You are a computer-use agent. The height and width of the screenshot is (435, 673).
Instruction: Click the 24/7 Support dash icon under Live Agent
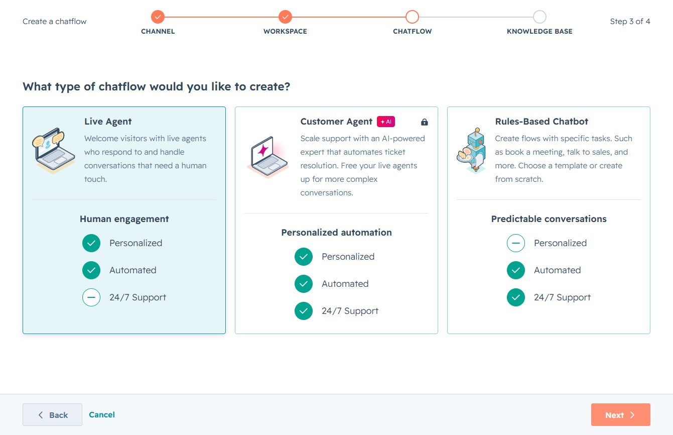(x=91, y=297)
